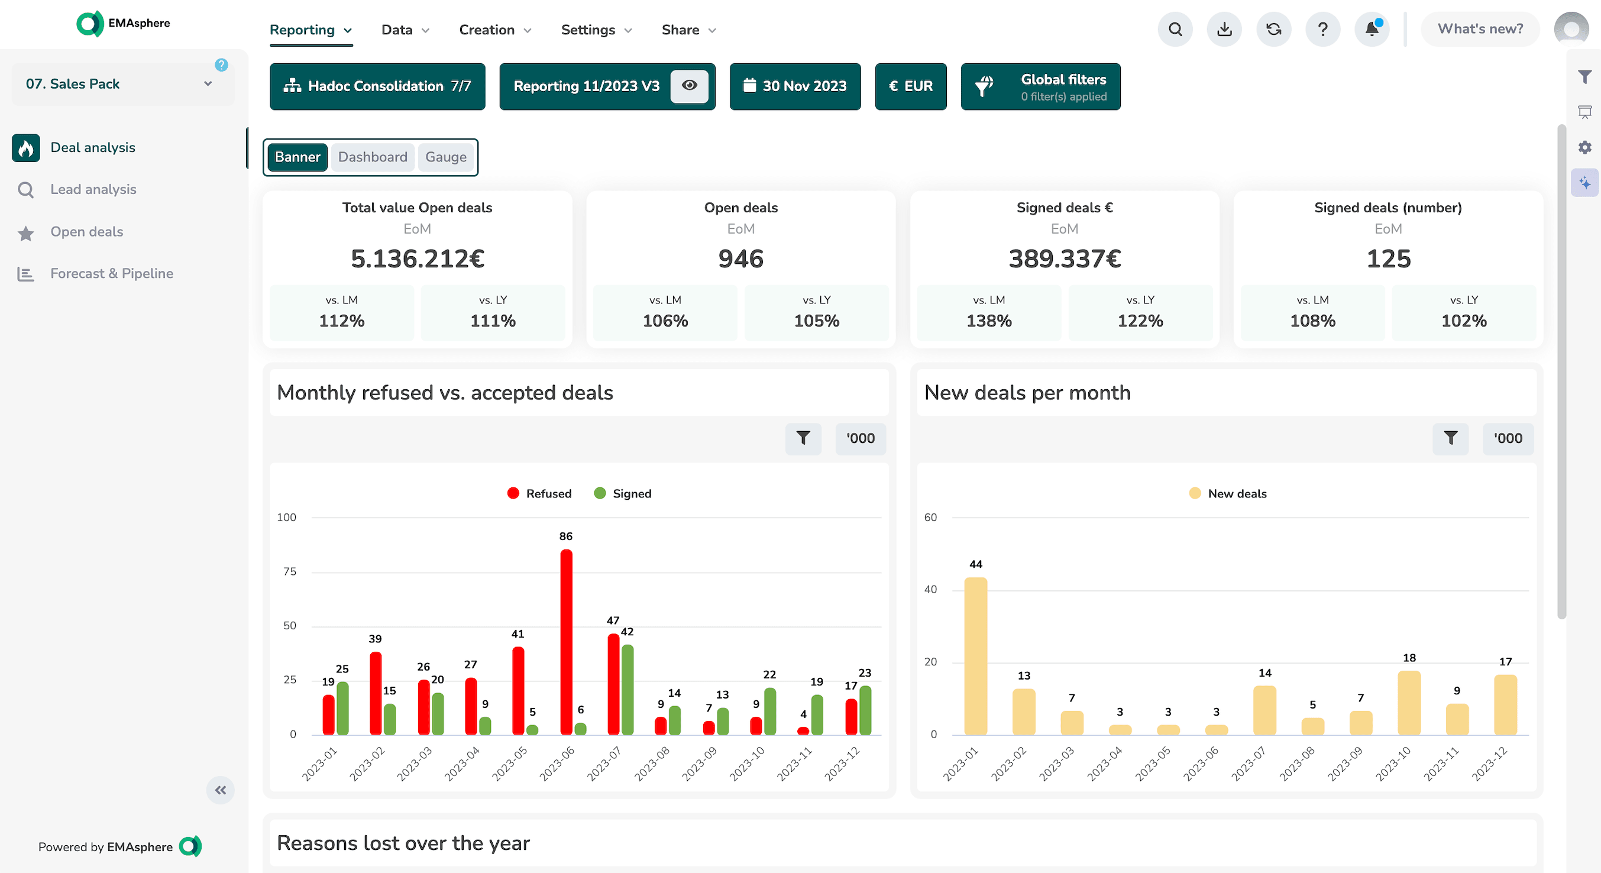Open Global filters button
The image size is (1601, 873).
tap(1040, 86)
